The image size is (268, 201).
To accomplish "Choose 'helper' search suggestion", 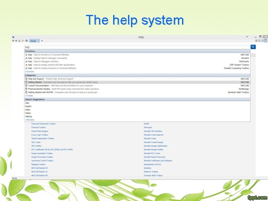I will [x=28, y=113].
